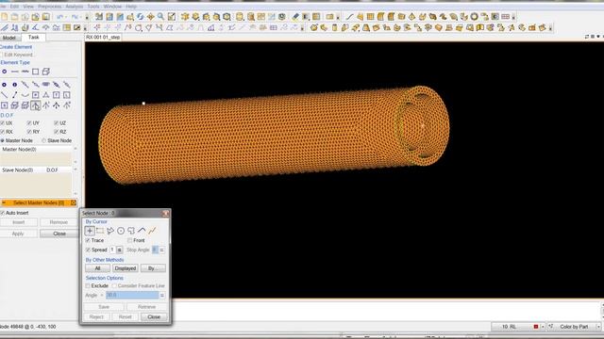Toggle the UY degree of freedom checkbox
The width and height of the screenshot is (604, 339).
(29, 123)
